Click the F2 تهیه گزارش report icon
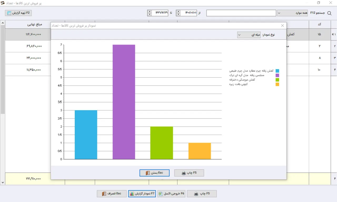Image resolution: width=337 pixels, height=202 pixels. coord(9,13)
